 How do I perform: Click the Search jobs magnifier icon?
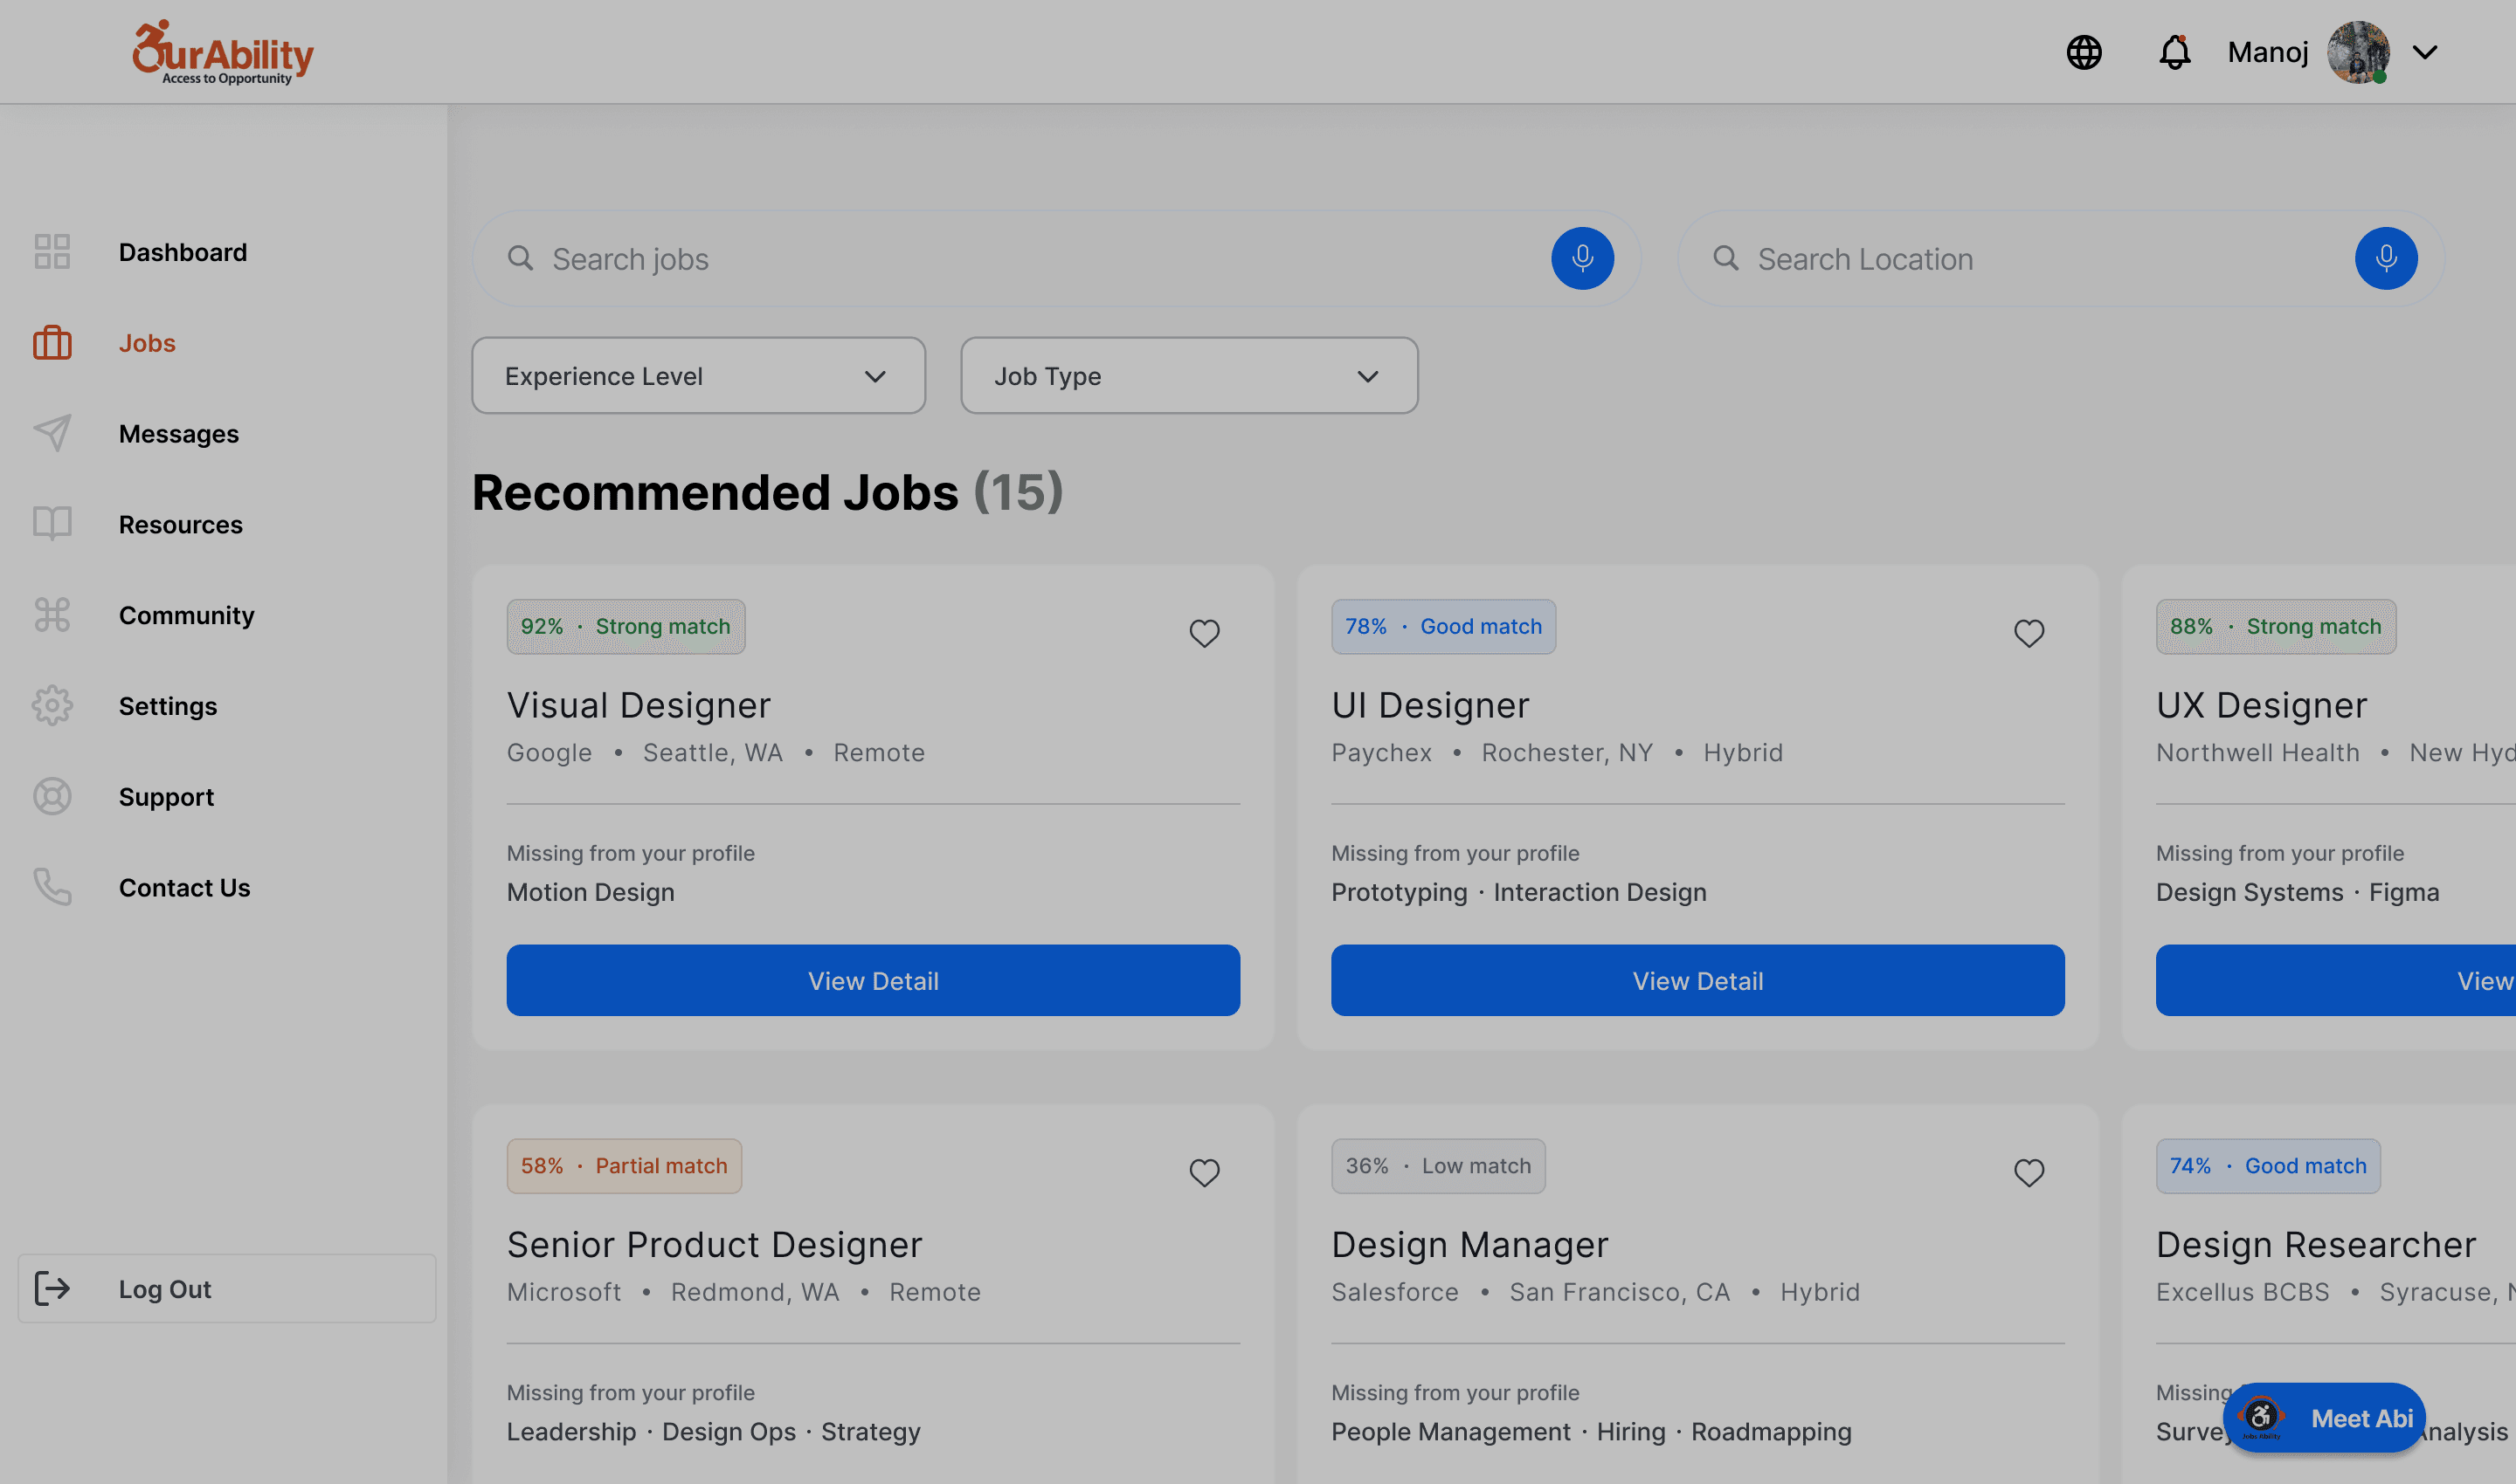(521, 259)
